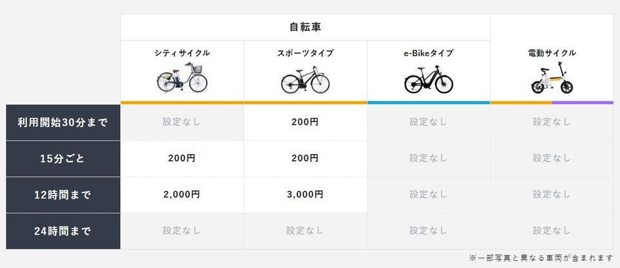Image resolution: width=620 pixels, height=268 pixels.
Task: Click the blue bar under e-Bike
Action: (x=428, y=102)
